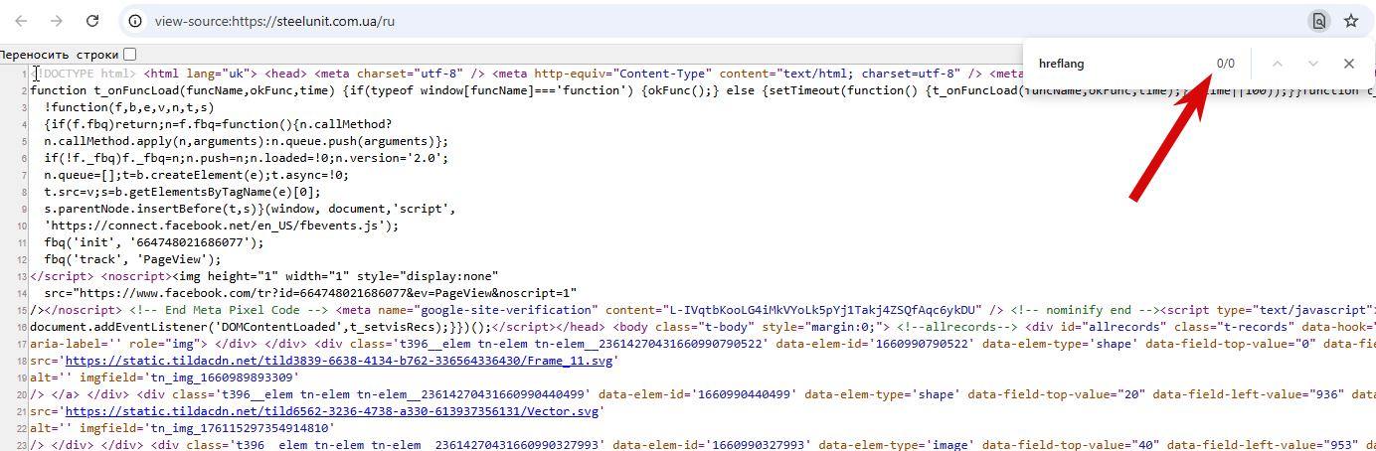Jump to previous hreflang search match
1376x451 pixels.
1278,64
